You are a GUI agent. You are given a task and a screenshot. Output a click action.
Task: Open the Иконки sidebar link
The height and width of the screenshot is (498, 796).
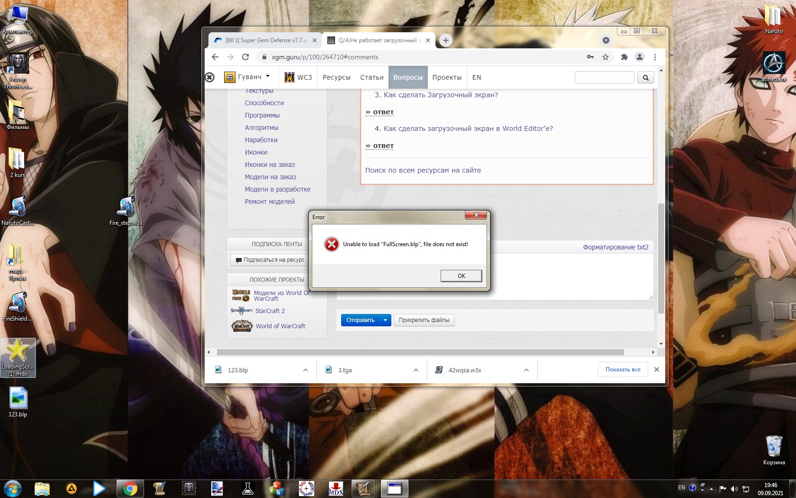coord(256,152)
